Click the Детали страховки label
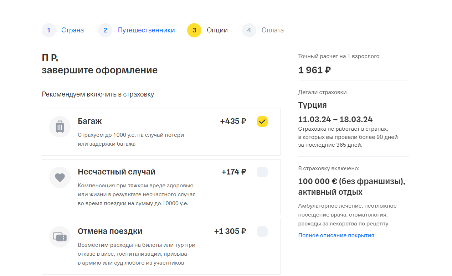This screenshot has width=452, height=276. pos(323,92)
